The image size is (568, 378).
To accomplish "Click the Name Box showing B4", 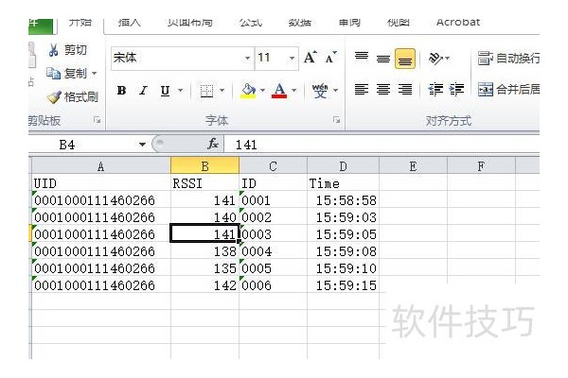I will pos(83,145).
